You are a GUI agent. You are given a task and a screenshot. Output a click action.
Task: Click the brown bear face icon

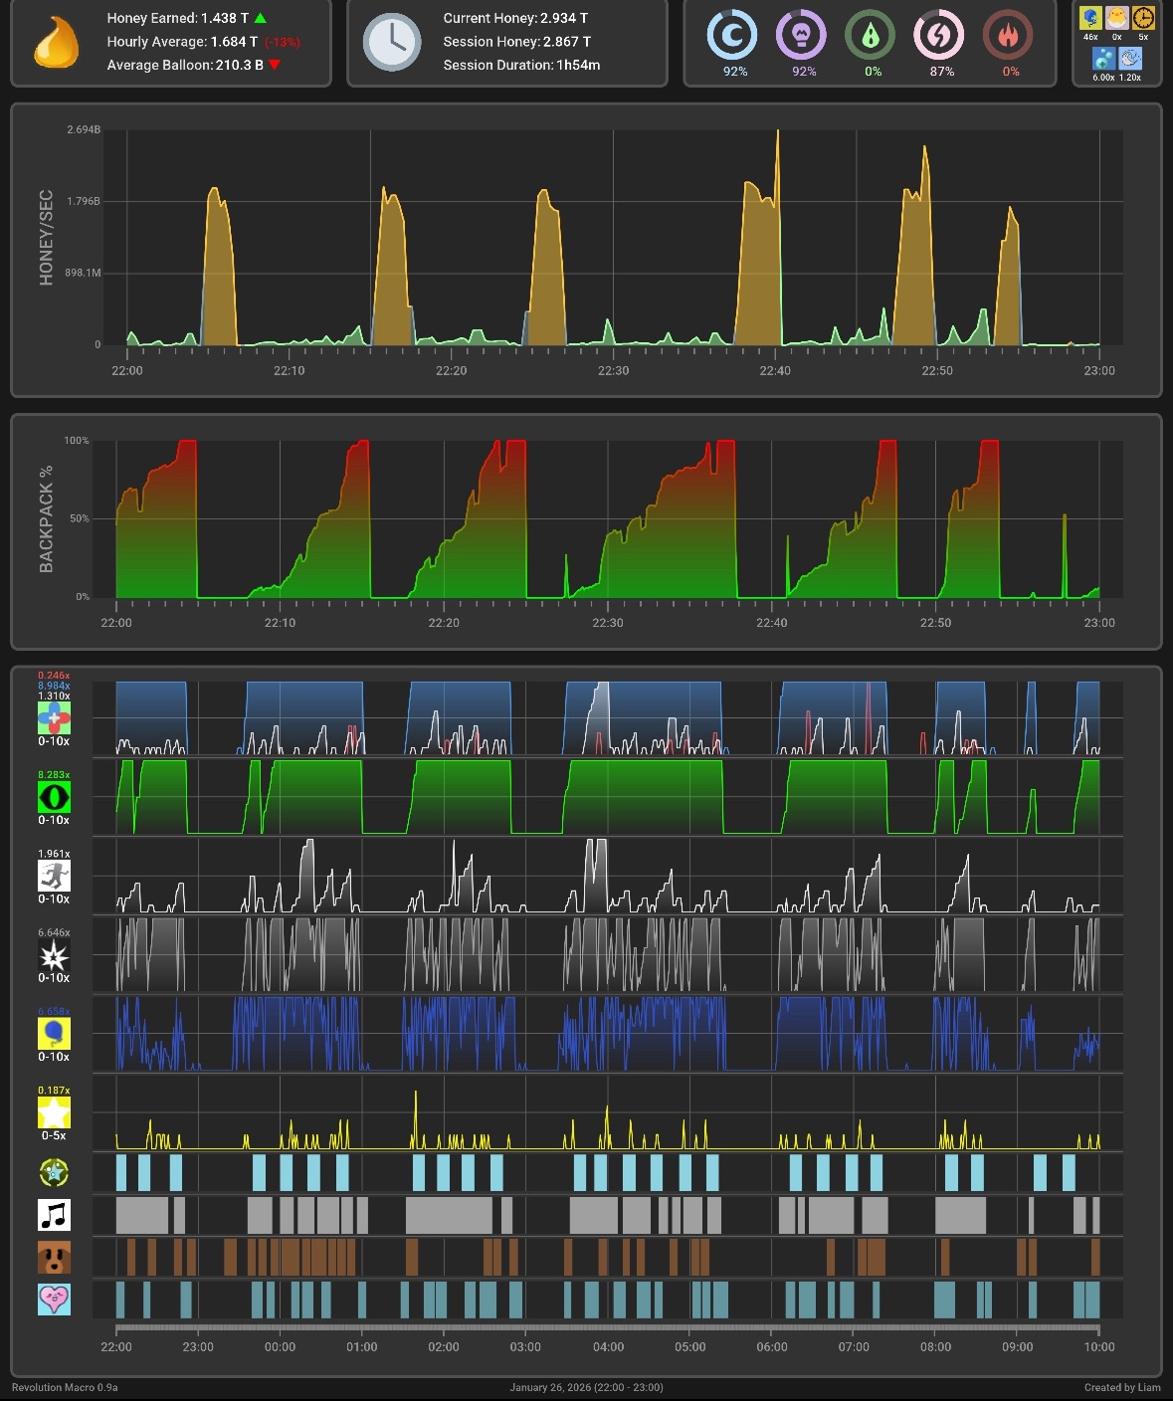[54, 1258]
